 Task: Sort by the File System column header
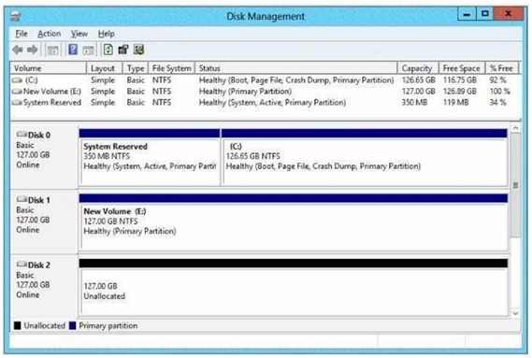pyautogui.click(x=172, y=68)
